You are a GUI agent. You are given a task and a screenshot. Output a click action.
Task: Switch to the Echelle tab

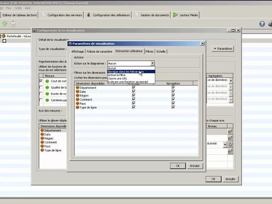161,52
